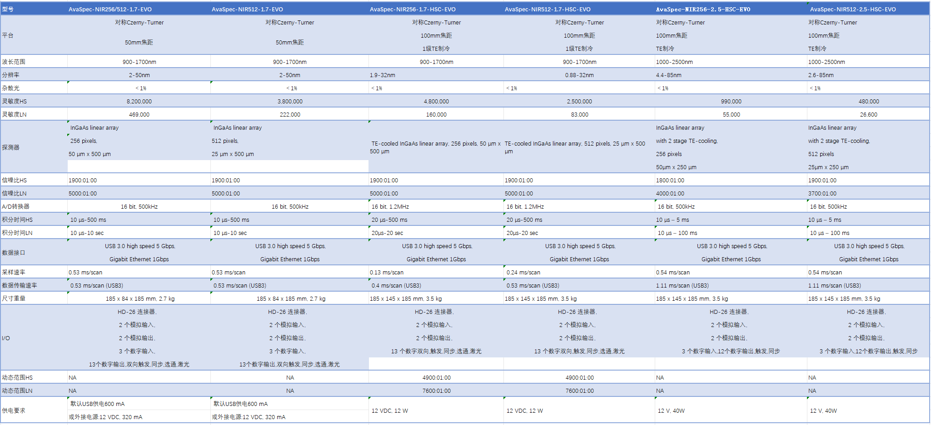Click the 信噪比LN row label
Image resolution: width=931 pixels, height=425 pixels.
(x=34, y=193)
